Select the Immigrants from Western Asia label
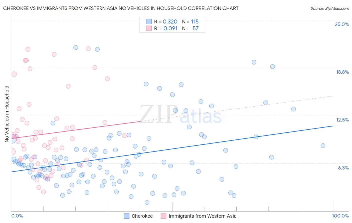 point(203,216)
